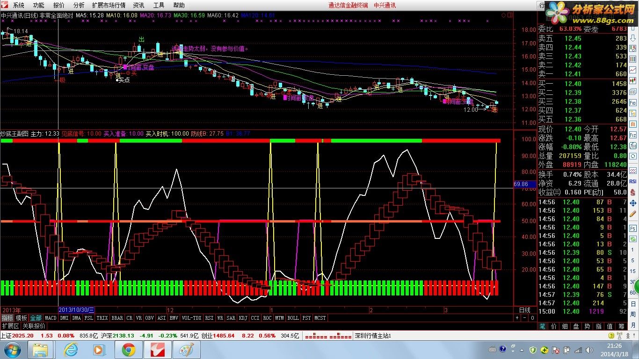Select the DMI indicator tab
Viewport: 639px width, 359px height.
64,318
